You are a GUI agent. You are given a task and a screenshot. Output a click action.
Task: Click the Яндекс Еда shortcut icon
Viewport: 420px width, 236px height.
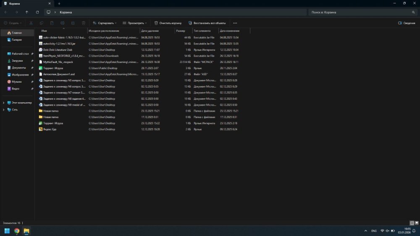tap(41, 130)
